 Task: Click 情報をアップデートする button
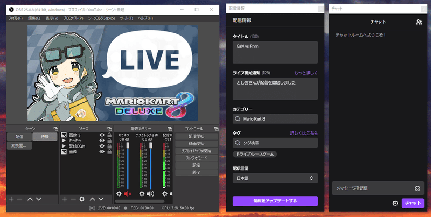pyautogui.click(x=275, y=201)
